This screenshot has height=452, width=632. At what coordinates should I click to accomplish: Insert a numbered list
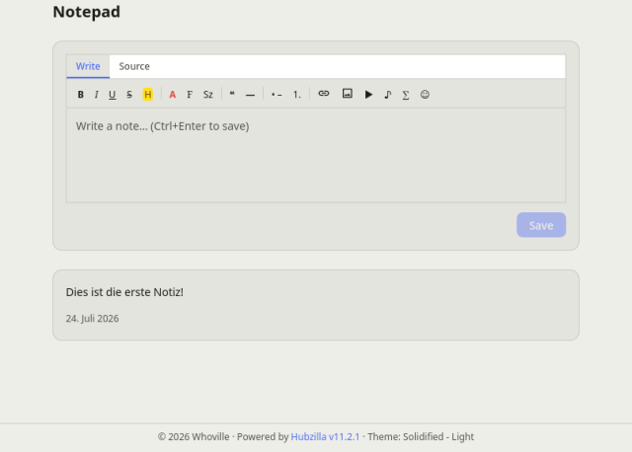[x=297, y=95]
